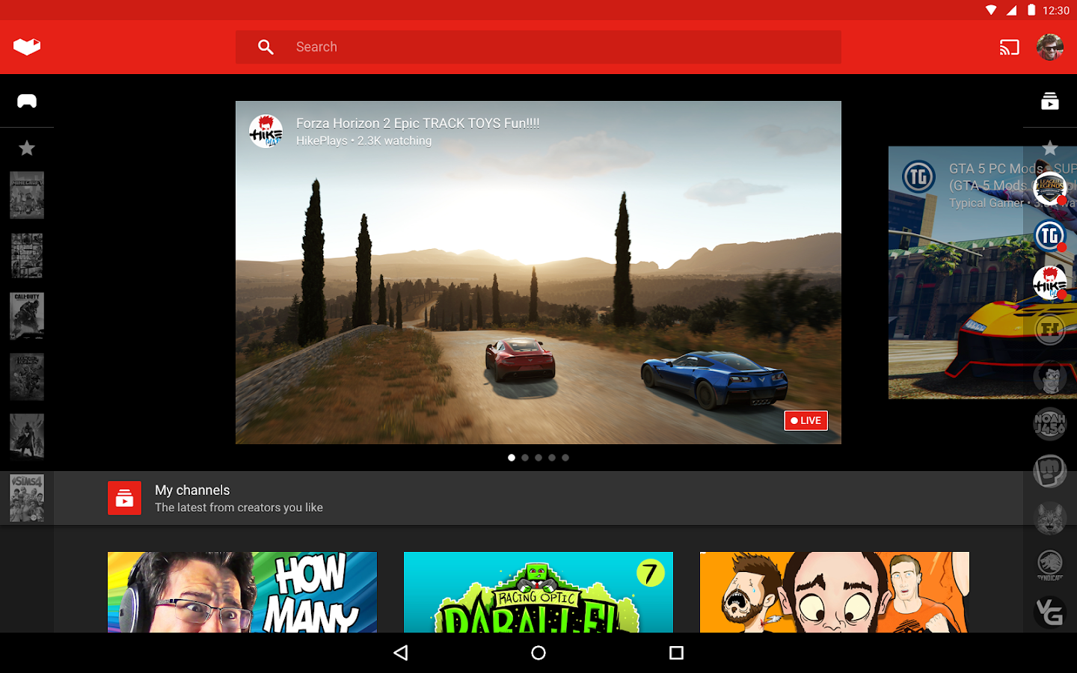Open the brofist channel avatar
This screenshot has height=673, width=1077.
[x=1050, y=471]
